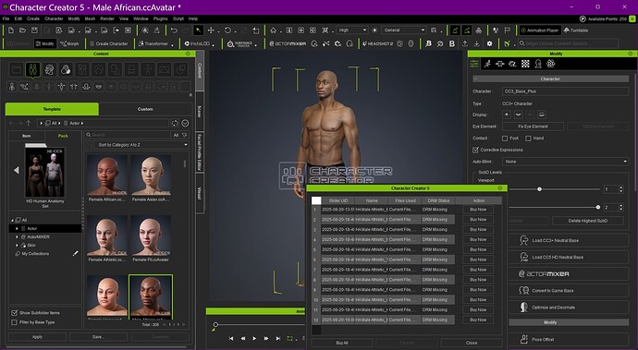638x350 pixels.
Task: Click the Turntable button
Action: [x=576, y=30]
